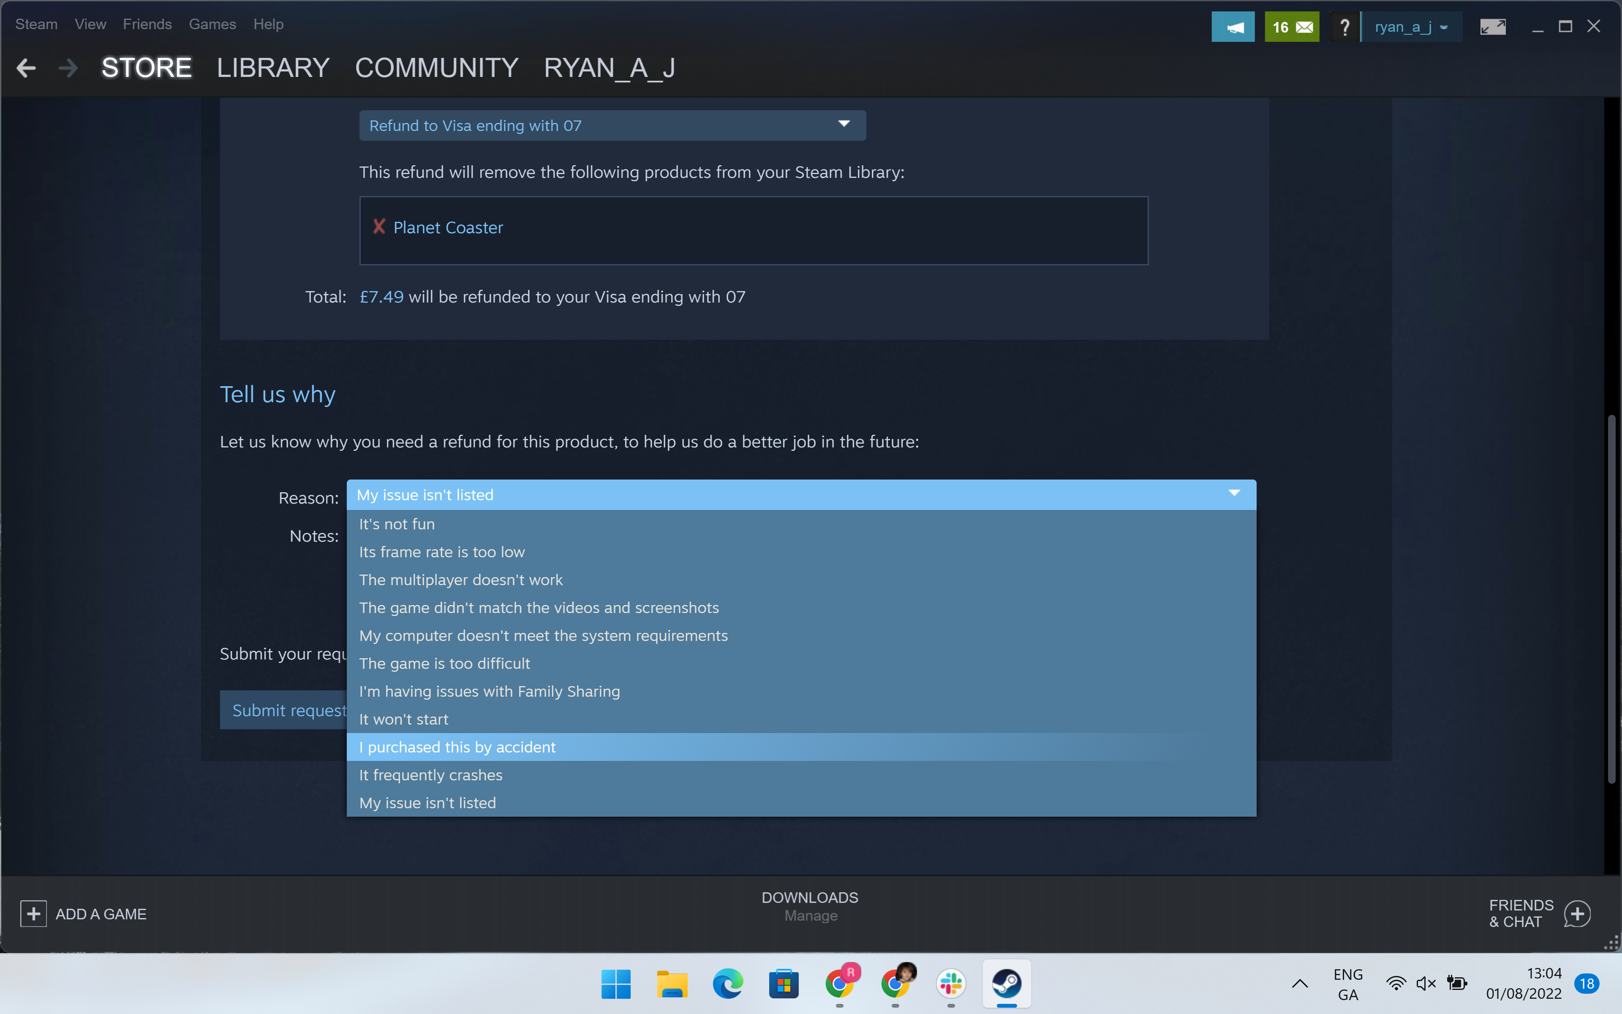Choose "I'm having issues with Family Sharing"
Screen dimensions: 1622x1014
(801, 692)
